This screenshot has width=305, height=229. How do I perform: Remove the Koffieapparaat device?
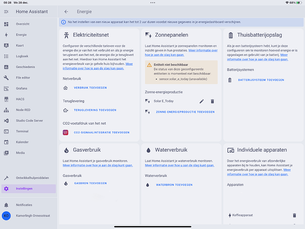coord(294,215)
